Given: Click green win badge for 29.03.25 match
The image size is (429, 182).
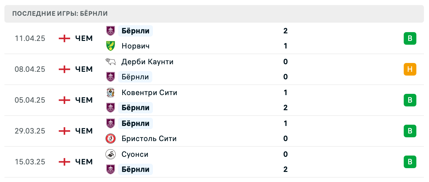Looking at the screenshot, I should 410,131.
